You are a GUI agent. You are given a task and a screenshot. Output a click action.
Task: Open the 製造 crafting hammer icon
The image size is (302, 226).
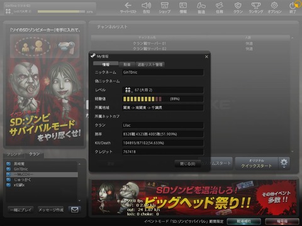pyautogui.click(x=201, y=8)
